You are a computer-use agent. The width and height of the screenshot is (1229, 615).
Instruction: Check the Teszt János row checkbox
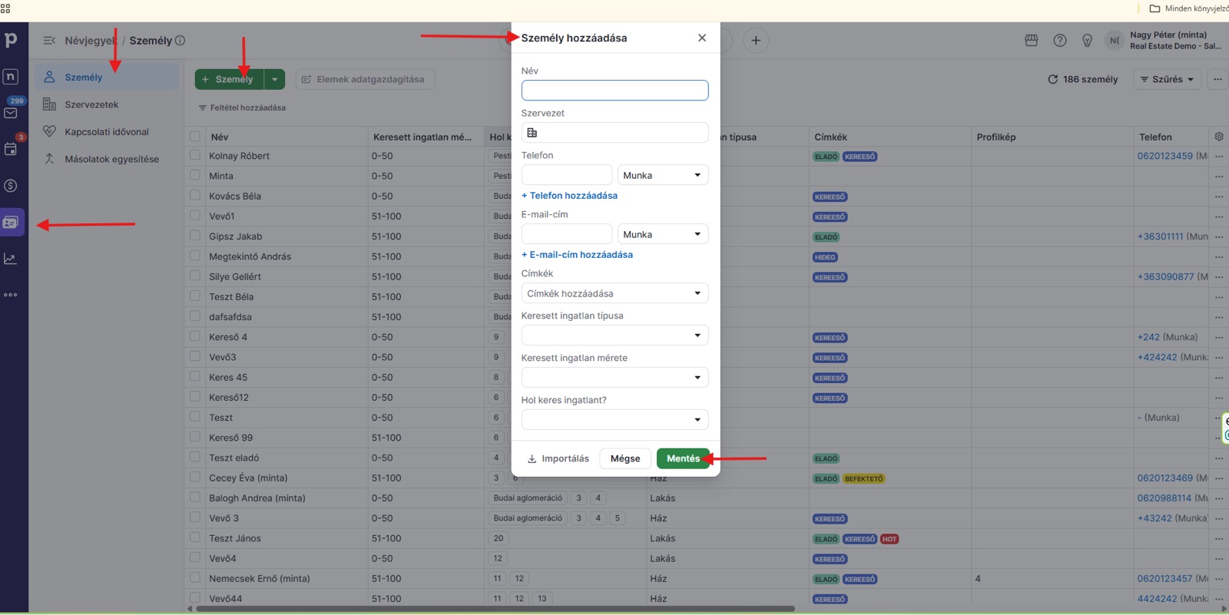tap(195, 537)
